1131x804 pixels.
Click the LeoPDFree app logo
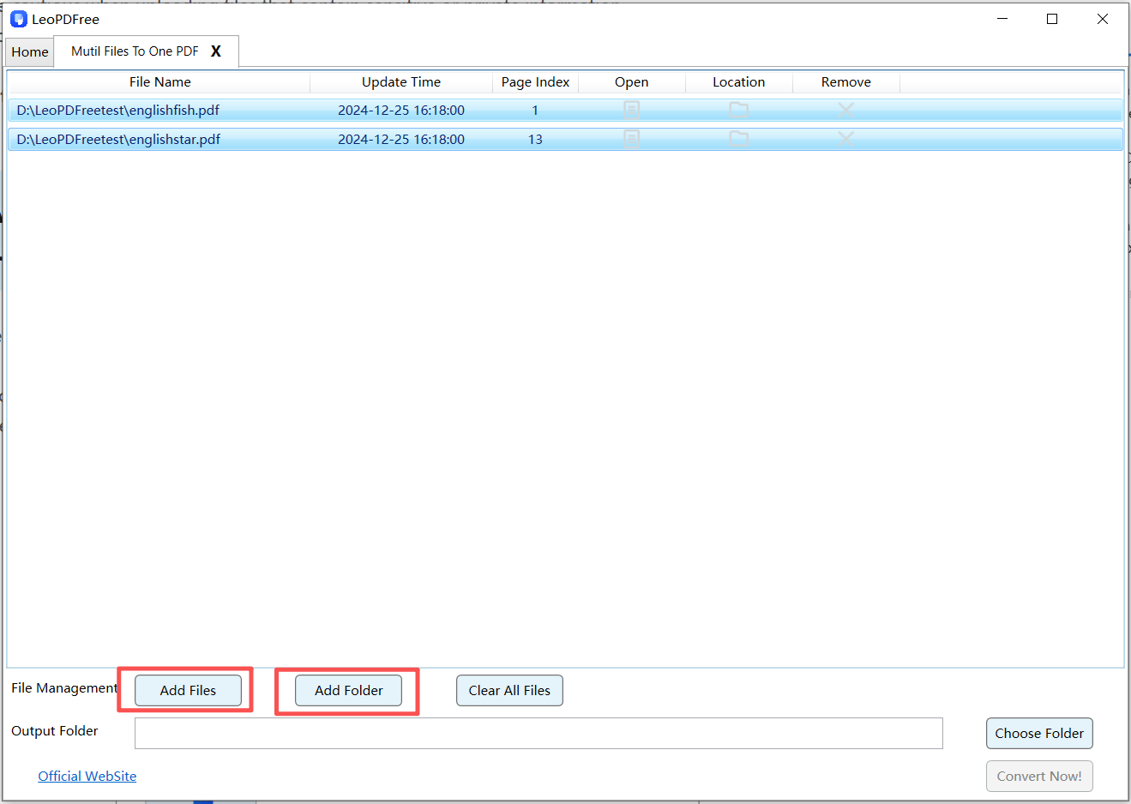coord(18,18)
